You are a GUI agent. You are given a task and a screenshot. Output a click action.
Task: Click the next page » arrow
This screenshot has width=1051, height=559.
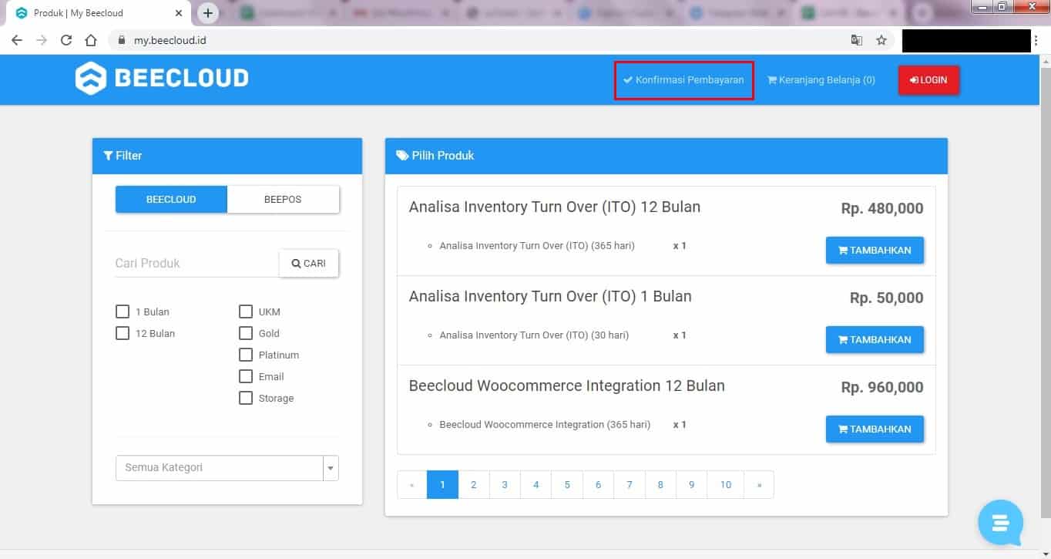(x=759, y=485)
